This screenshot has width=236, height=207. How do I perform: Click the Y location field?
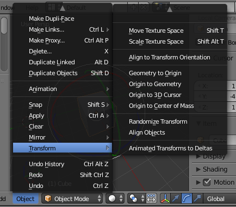pos(215,96)
